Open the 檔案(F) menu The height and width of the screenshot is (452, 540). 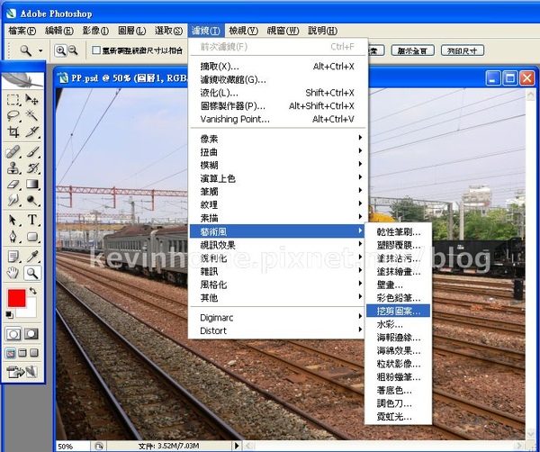click(x=22, y=31)
